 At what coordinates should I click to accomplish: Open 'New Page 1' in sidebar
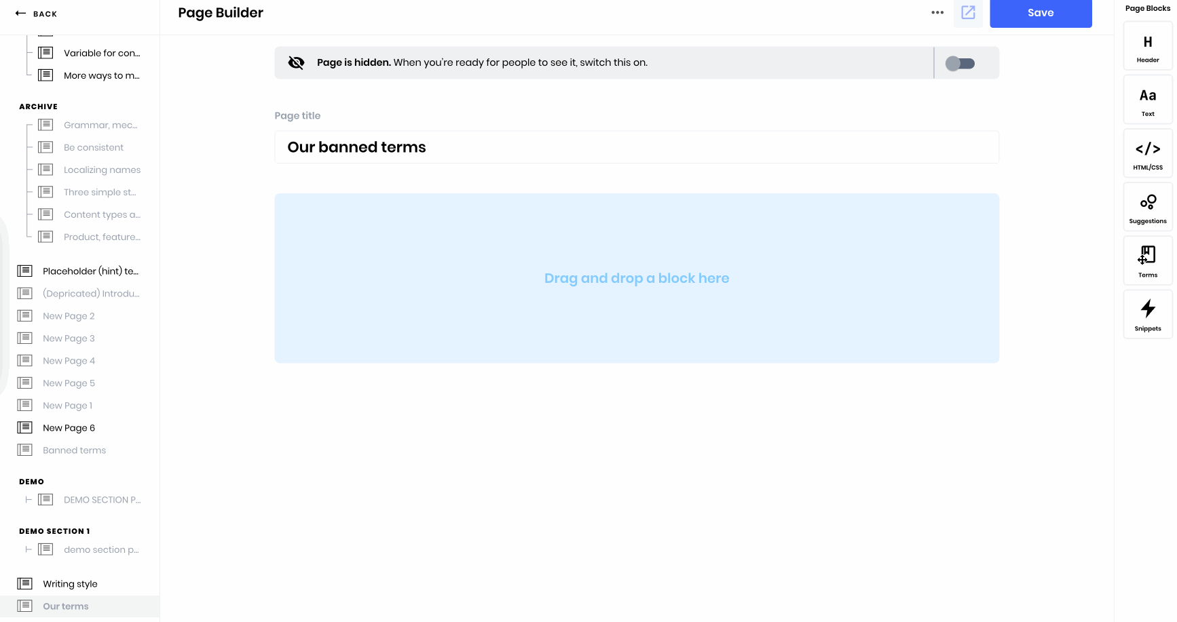tap(67, 406)
